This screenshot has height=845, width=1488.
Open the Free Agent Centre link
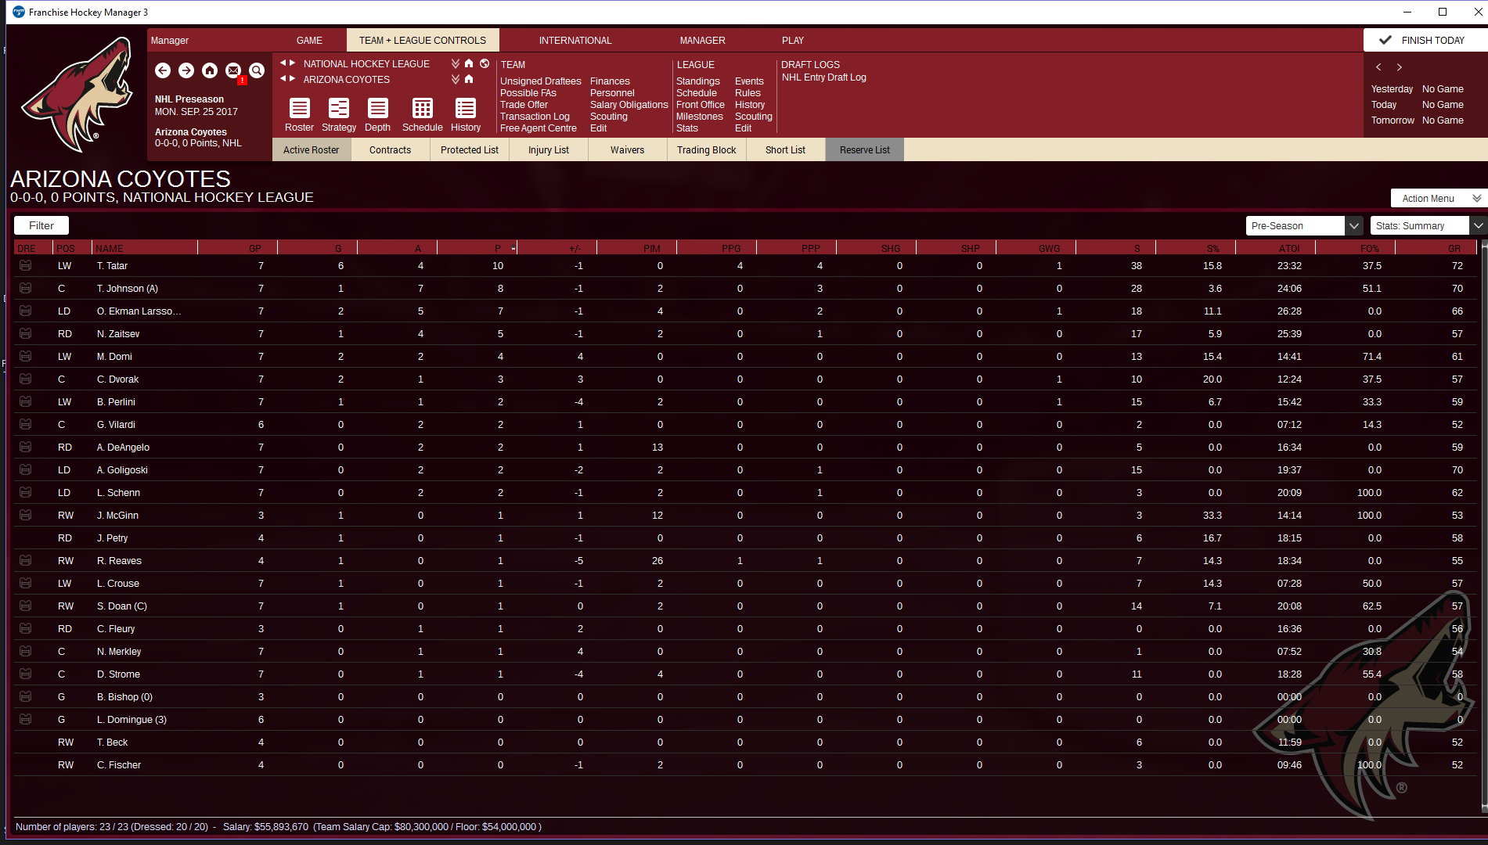tap(539, 128)
